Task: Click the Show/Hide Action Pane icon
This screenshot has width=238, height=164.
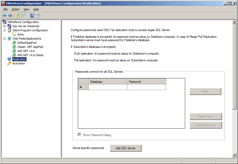Action: click(x=38, y=16)
